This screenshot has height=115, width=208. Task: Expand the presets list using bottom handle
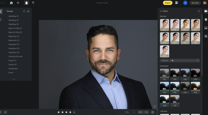(14, 79)
